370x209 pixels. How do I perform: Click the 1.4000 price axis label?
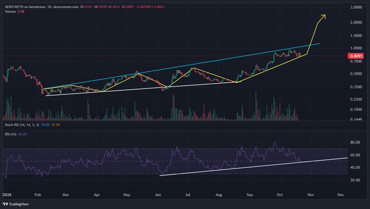356,35
